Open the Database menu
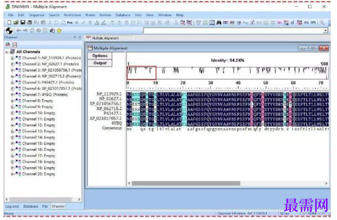The height and width of the screenshot is (220, 337). coord(123,15)
